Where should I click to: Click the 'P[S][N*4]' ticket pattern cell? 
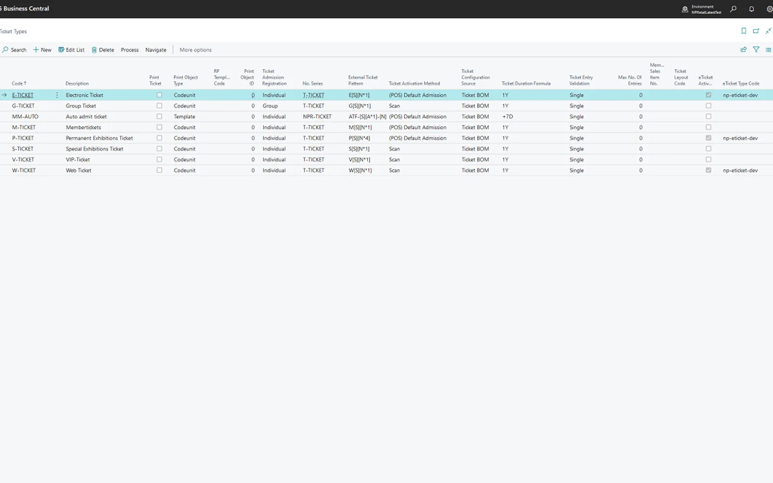[x=359, y=138]
